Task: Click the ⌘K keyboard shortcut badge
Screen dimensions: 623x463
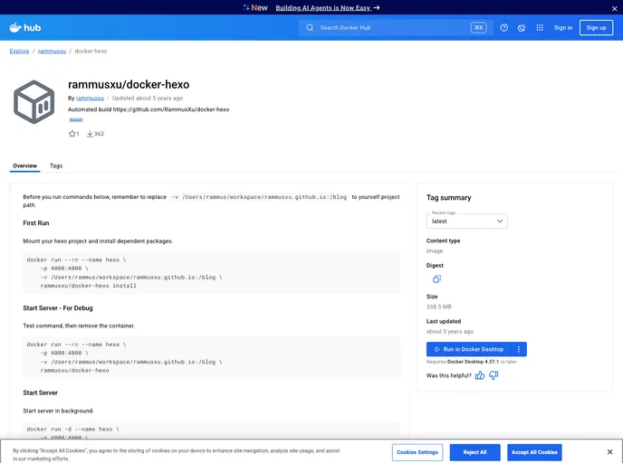Action: pos(478,28)
